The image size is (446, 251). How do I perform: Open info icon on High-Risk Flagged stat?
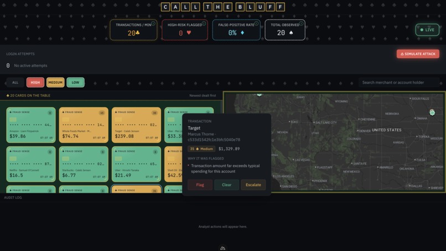point(204,23)
